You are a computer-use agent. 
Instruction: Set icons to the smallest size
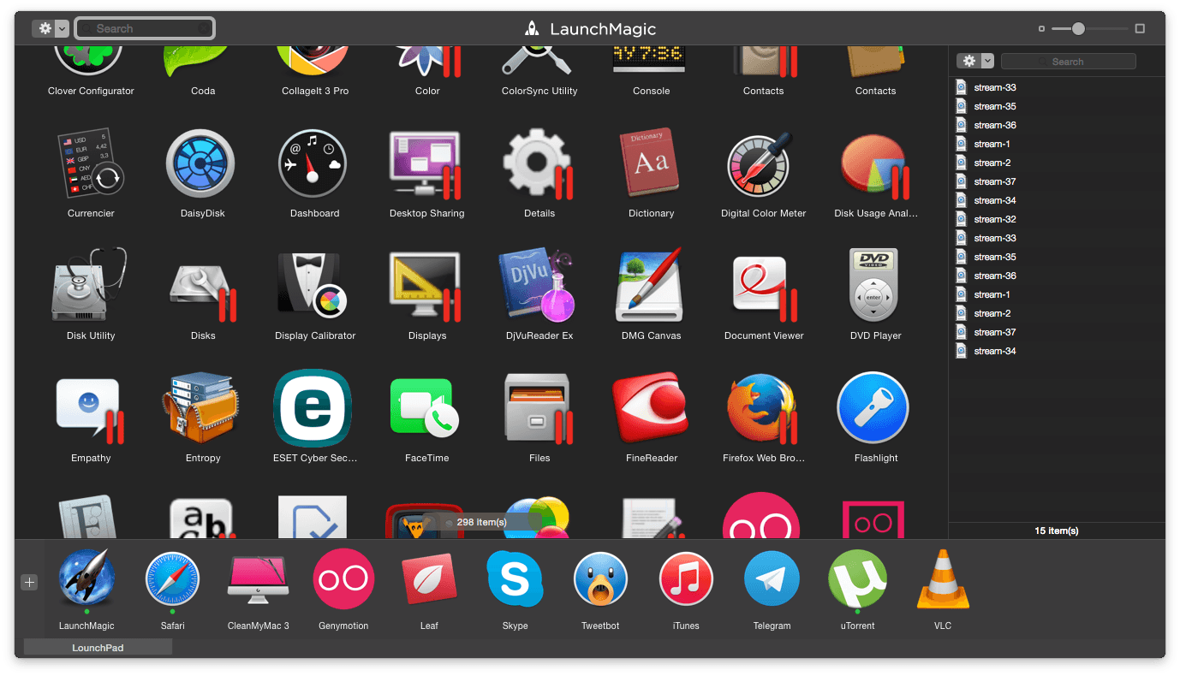coord(1041,28)
